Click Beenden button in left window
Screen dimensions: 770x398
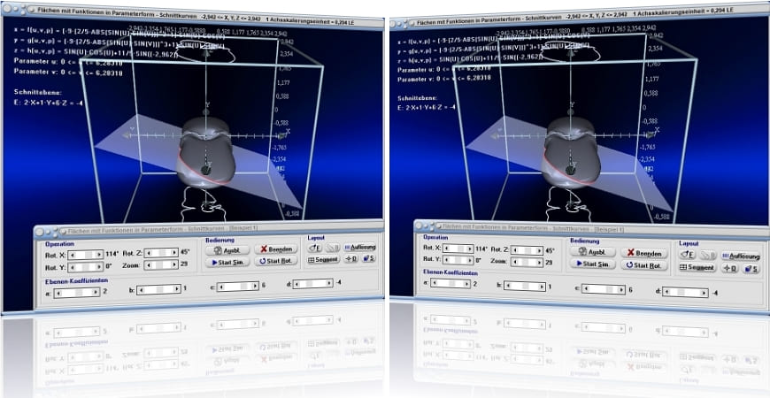pyautogui.click(x=276, y=249)
